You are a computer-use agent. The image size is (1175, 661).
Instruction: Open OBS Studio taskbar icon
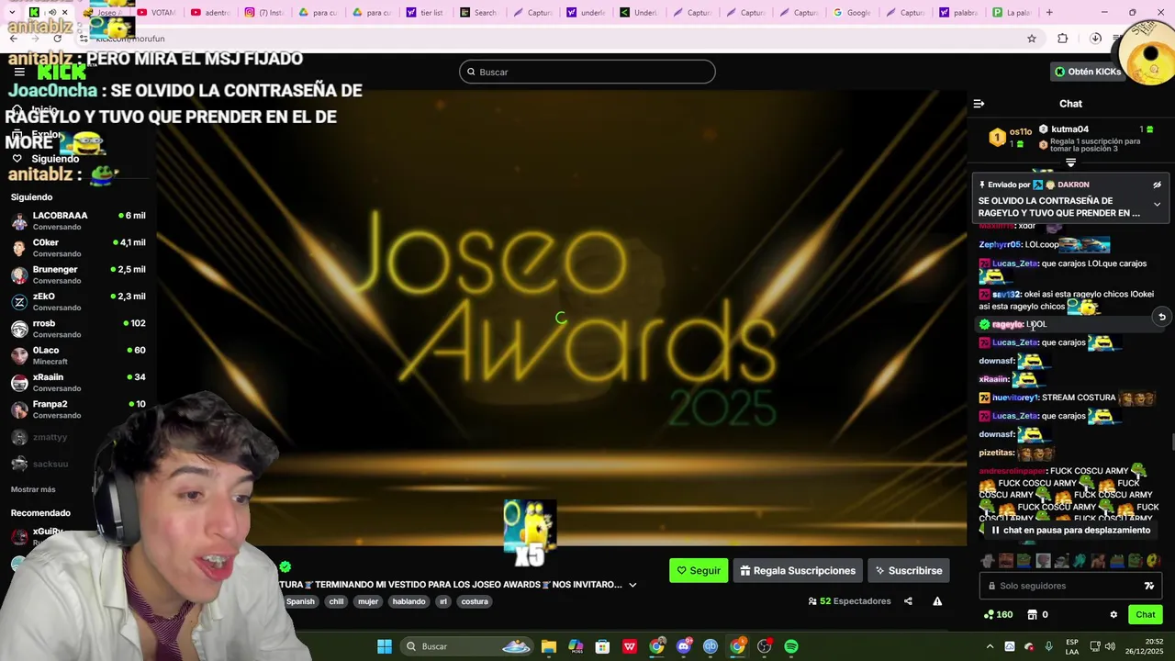pyautogui.click(x=764, y=646)
